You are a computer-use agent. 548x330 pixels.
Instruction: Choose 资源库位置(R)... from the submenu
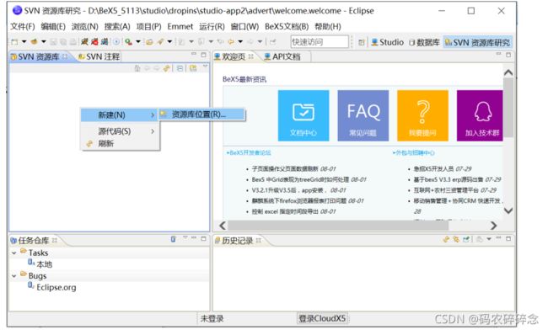(x=201, y=114)
